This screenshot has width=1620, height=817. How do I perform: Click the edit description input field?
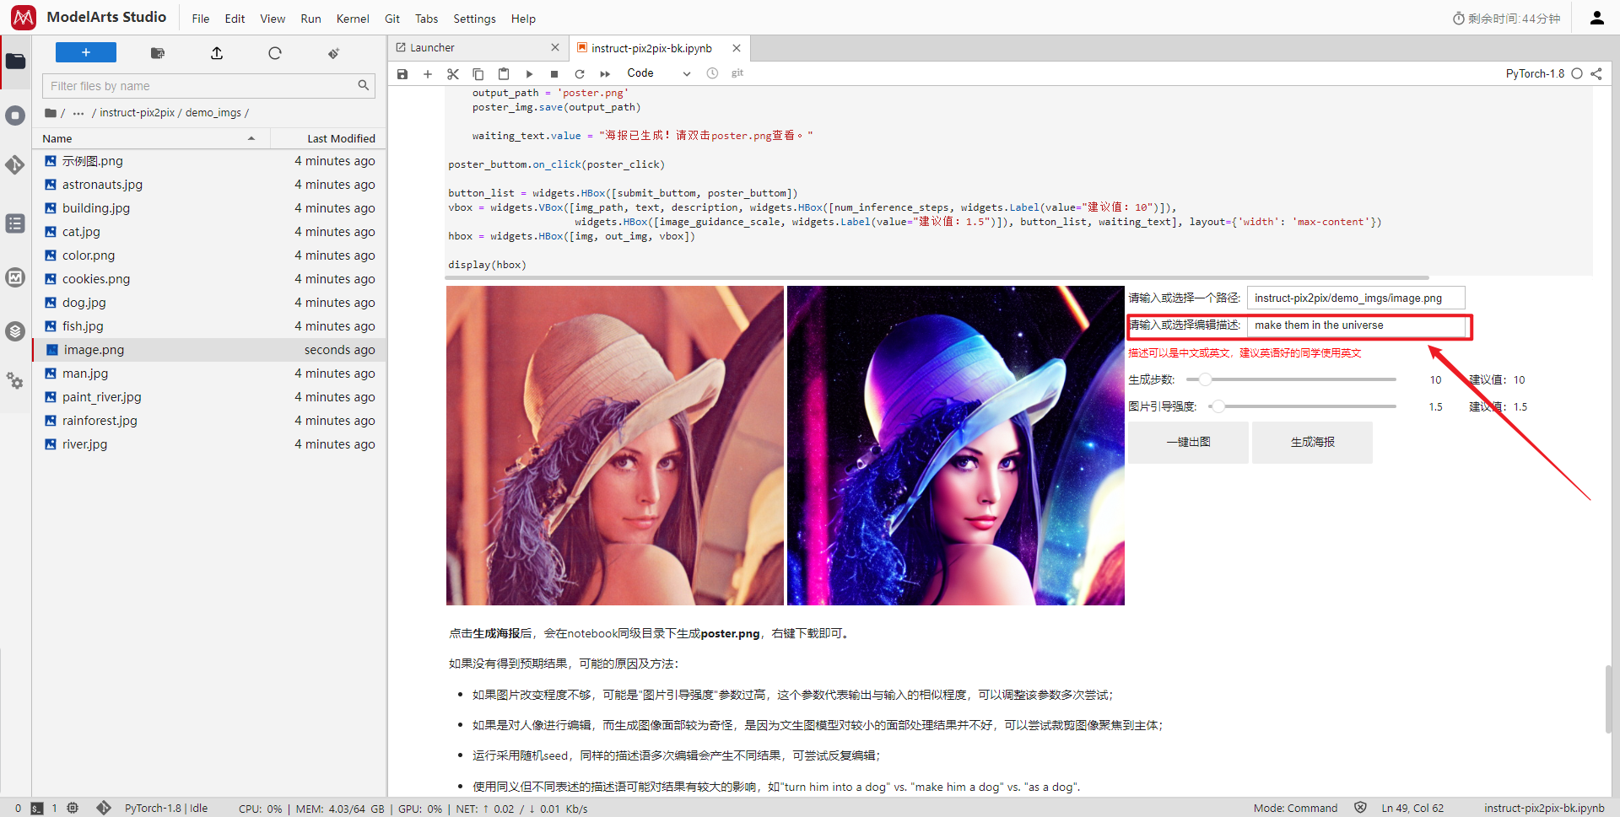click(x=1356, y=325)
